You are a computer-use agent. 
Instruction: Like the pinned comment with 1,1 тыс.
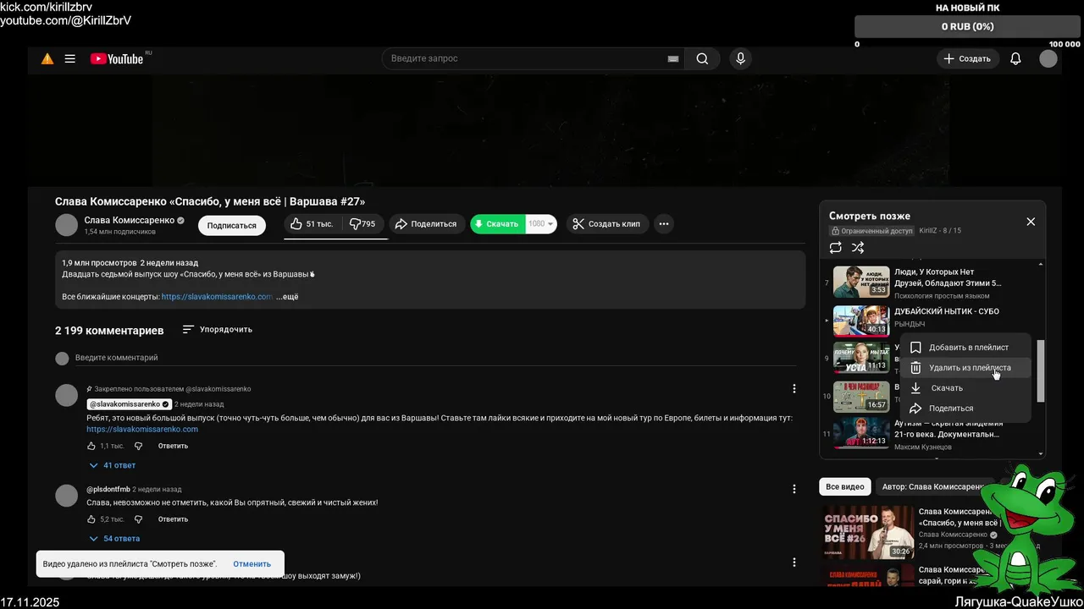[x=92, y=446]
